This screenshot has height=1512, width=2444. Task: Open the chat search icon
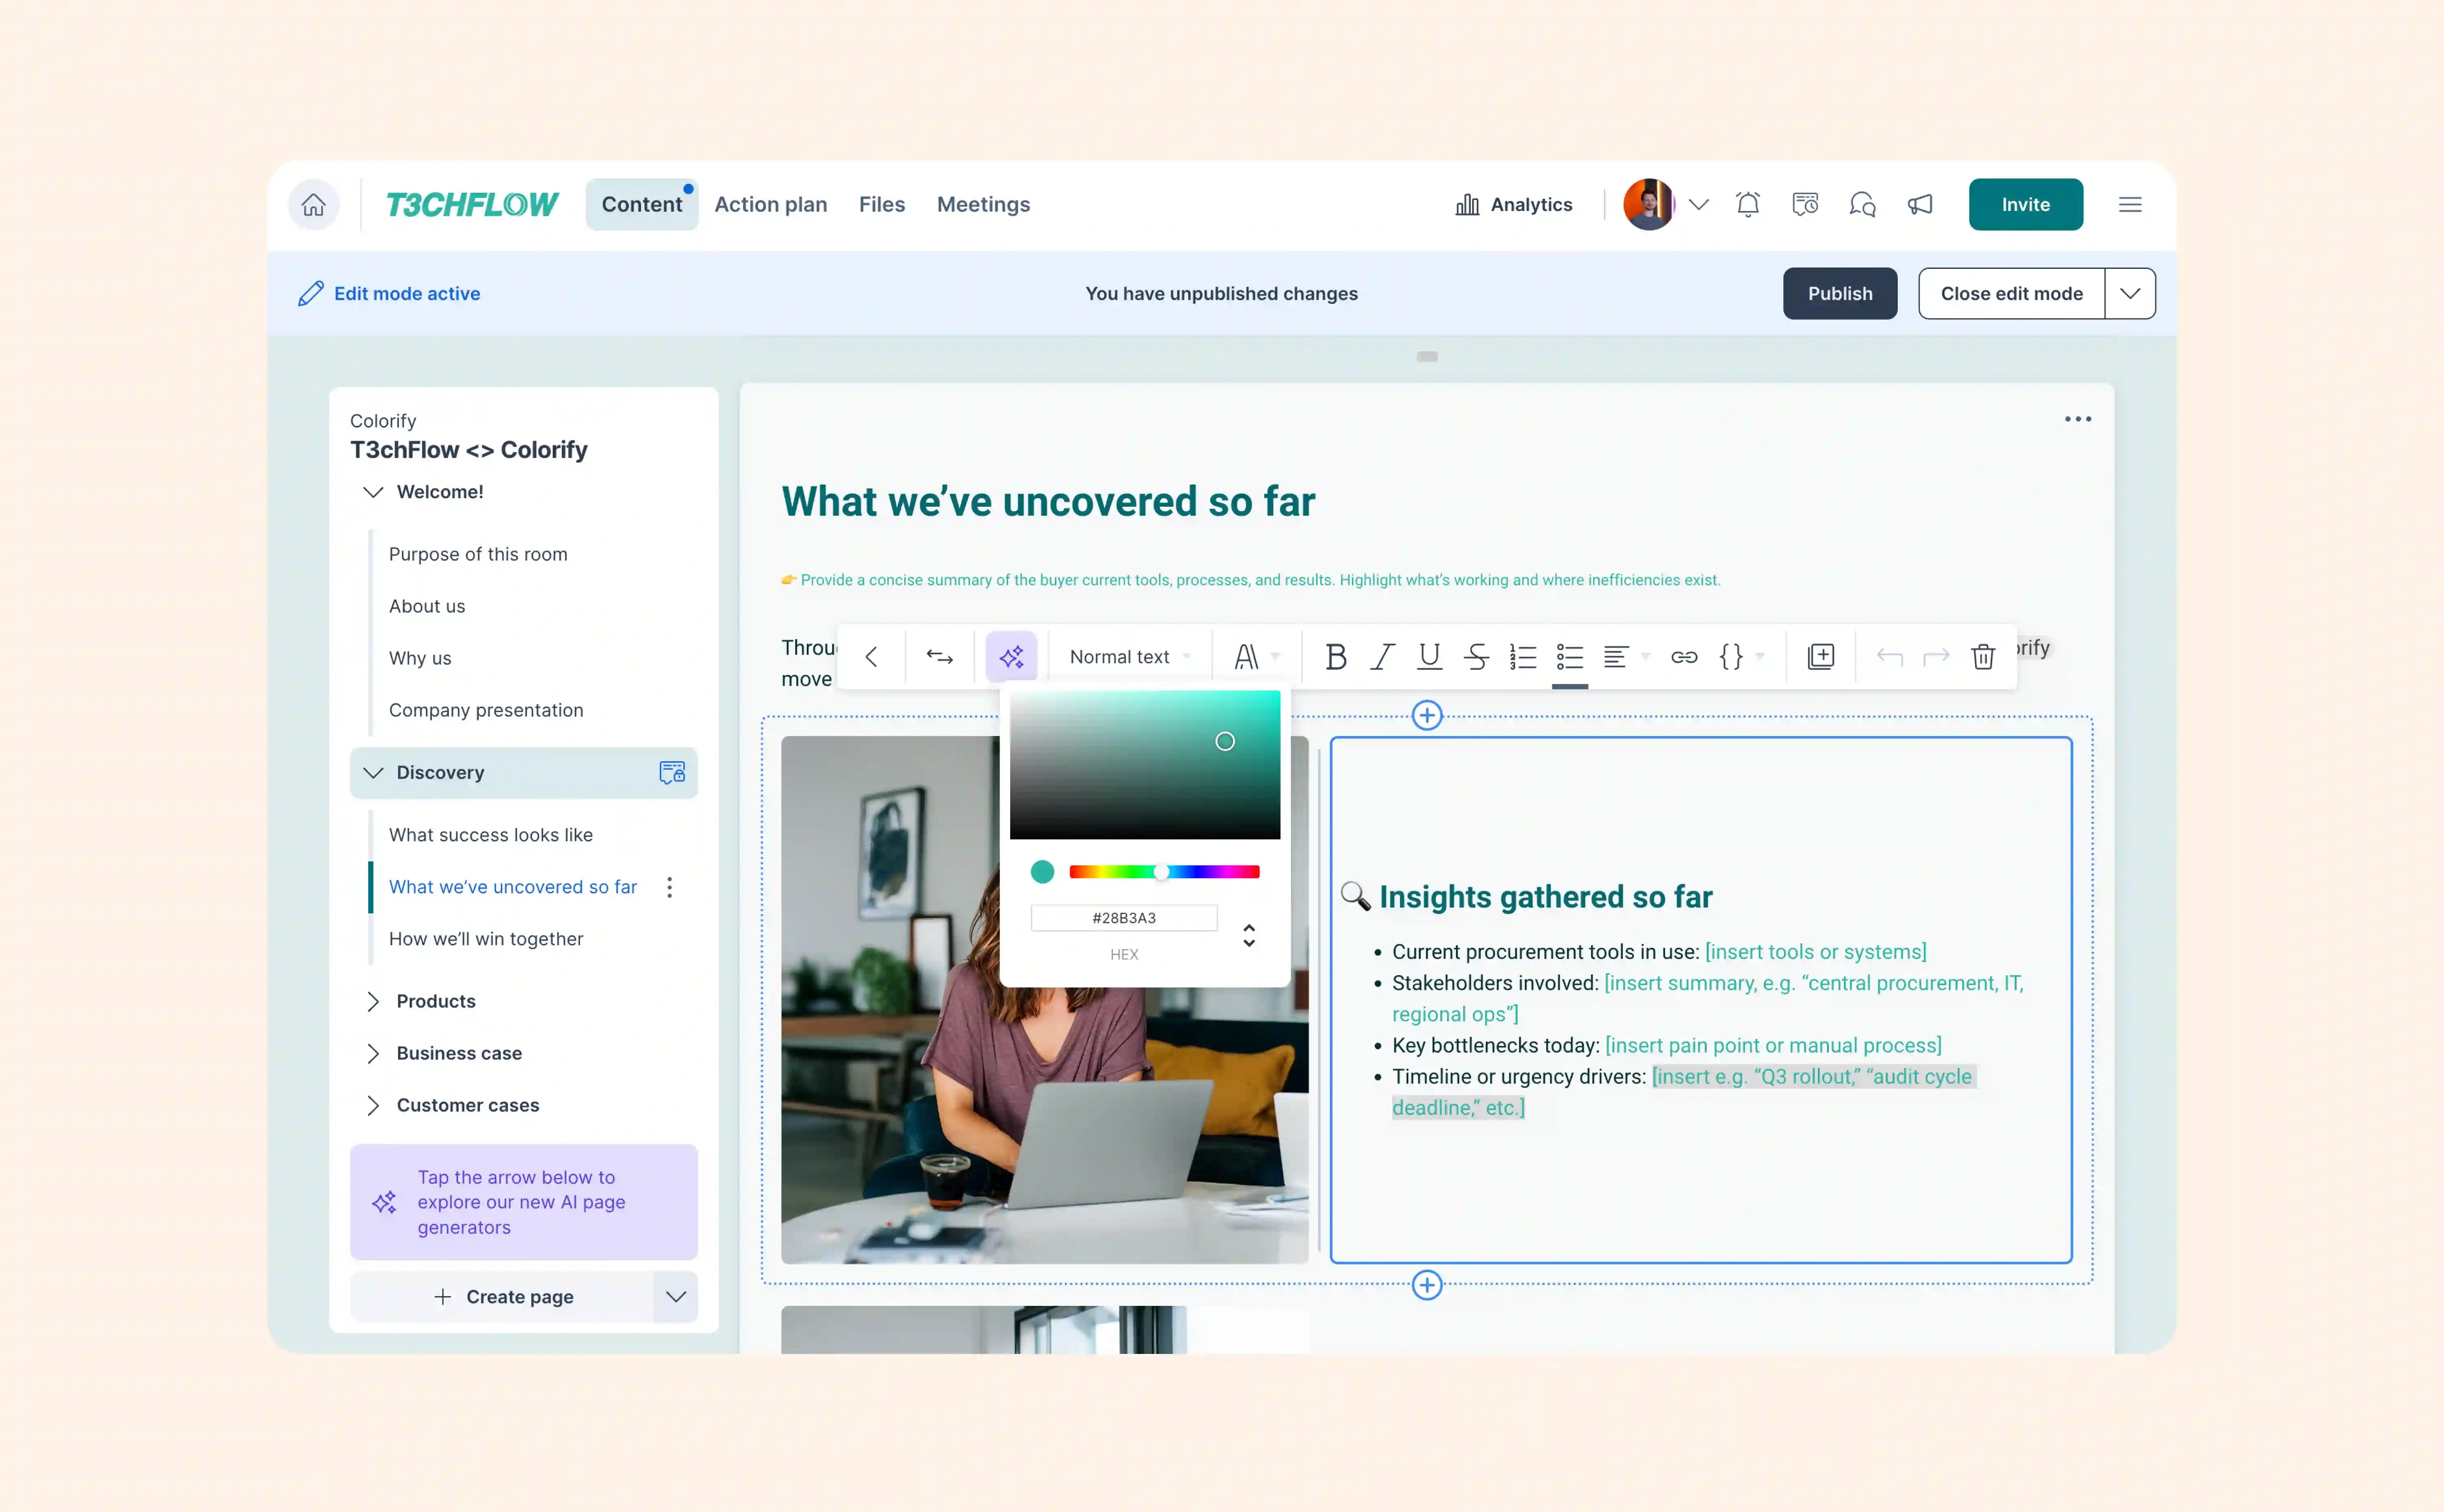(x=1862, y=204)
